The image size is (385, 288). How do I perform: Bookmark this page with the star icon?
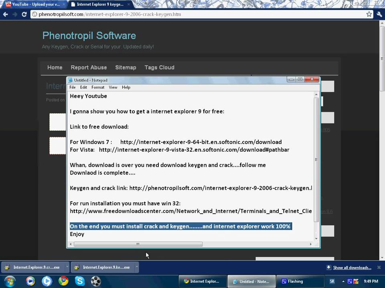pyautogui.click(x=369, y=14)
